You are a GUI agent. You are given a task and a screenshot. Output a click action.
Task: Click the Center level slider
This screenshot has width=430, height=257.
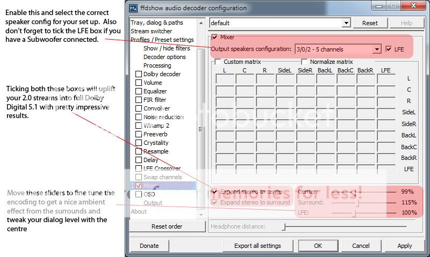tap(364, 193)
